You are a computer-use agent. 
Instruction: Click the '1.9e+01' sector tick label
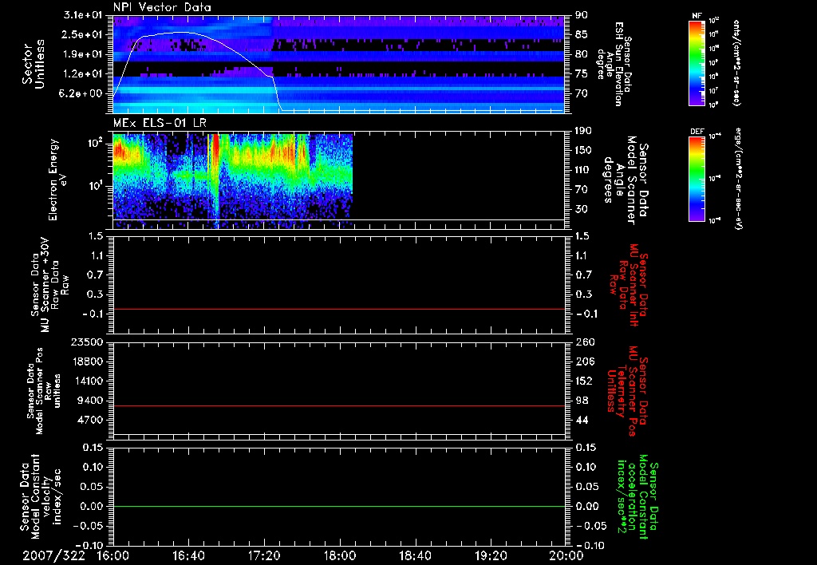(83, 54)
